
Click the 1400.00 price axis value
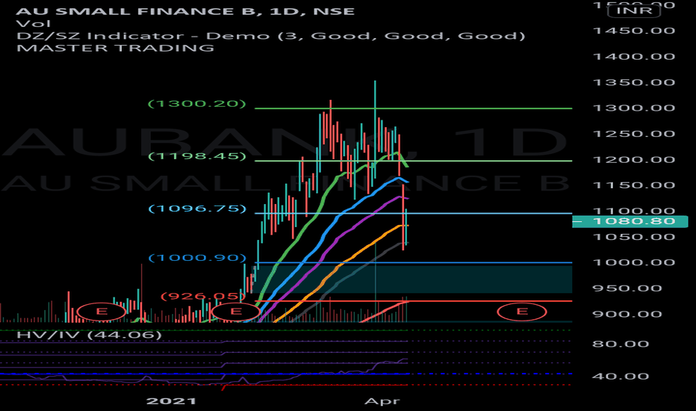tap(634, 57)
